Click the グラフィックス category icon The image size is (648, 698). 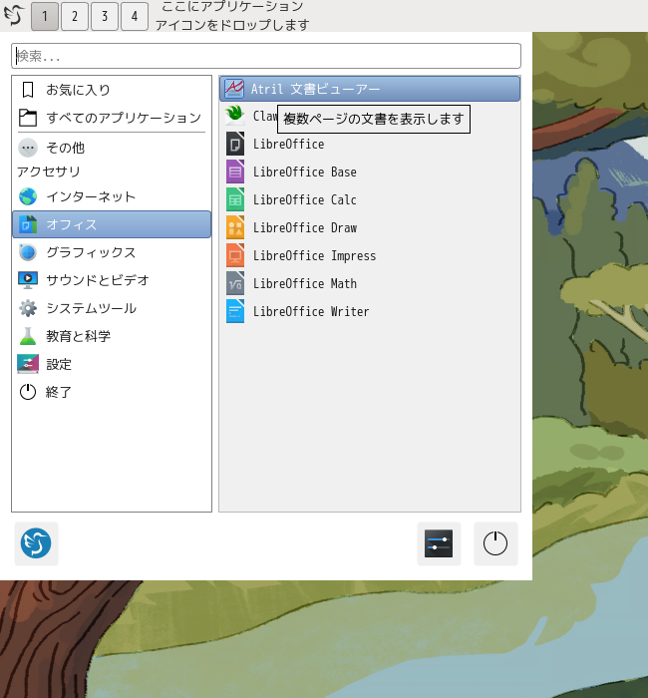pos(28,252)
